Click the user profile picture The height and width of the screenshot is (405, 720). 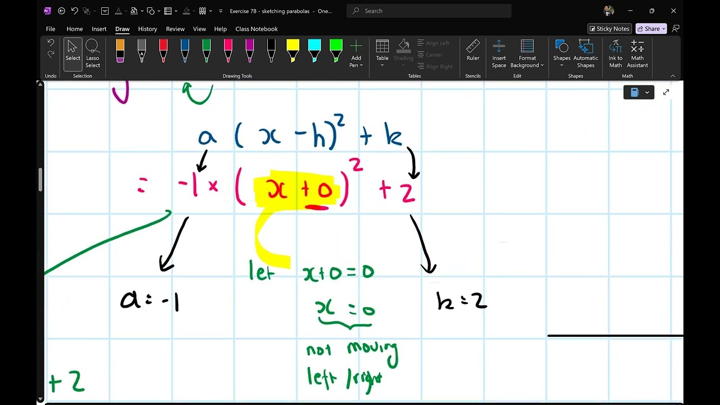click(x=609, y=11)
